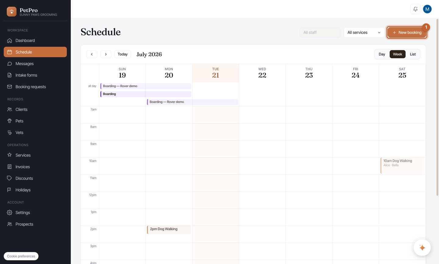
Task: Click the Invoices receipt icon
Action: [9, 167]
